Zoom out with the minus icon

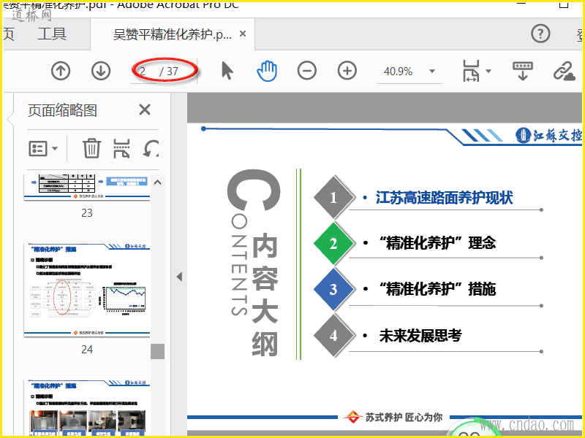(306, 71)
